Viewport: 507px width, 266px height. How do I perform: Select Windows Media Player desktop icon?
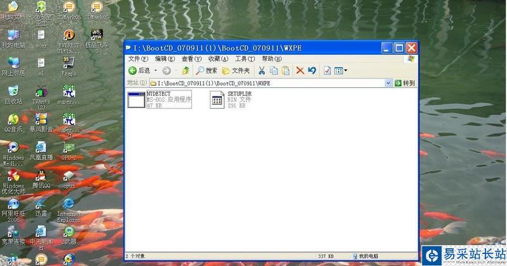[13, 154]
